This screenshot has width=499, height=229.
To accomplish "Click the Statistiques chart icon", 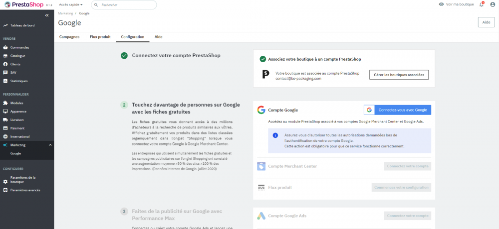I will tap(5, 81).
